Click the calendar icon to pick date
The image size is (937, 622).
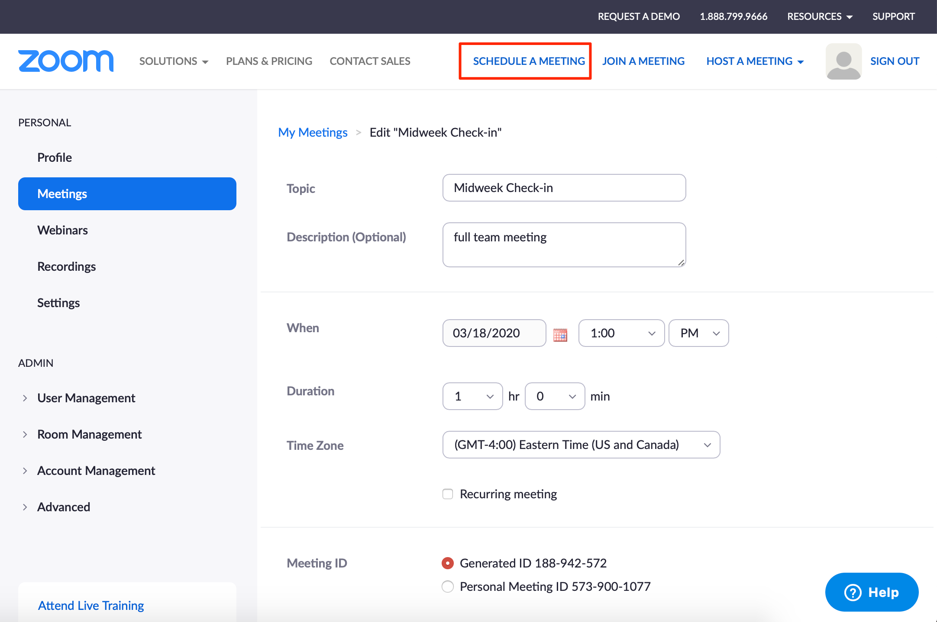click(x=561, y=334)
